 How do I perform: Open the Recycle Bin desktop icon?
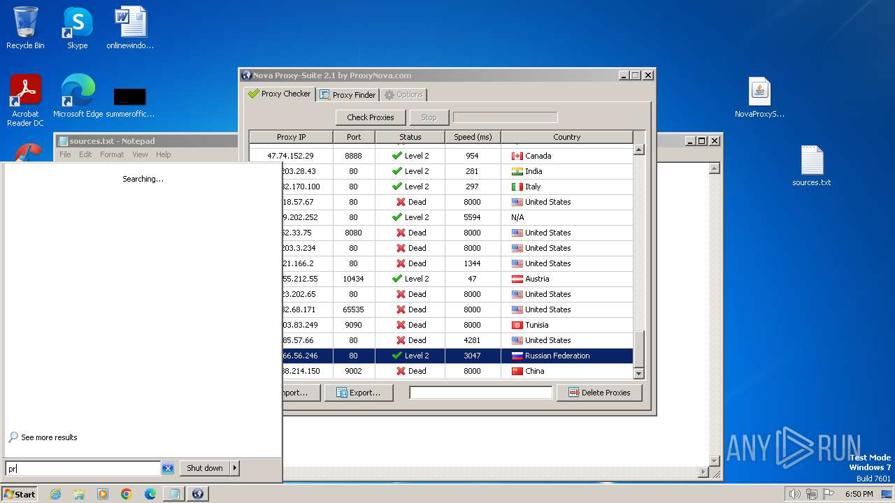click(x=25, y=29)
